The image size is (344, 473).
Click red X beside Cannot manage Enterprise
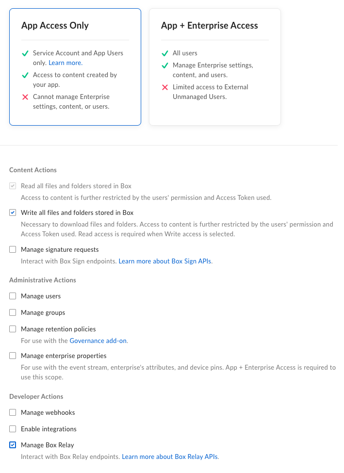click(x=25, y=97)
